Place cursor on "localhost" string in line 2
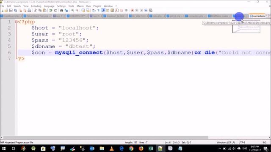The height and width of the screenshot is (152, 271). pos(77,28)
